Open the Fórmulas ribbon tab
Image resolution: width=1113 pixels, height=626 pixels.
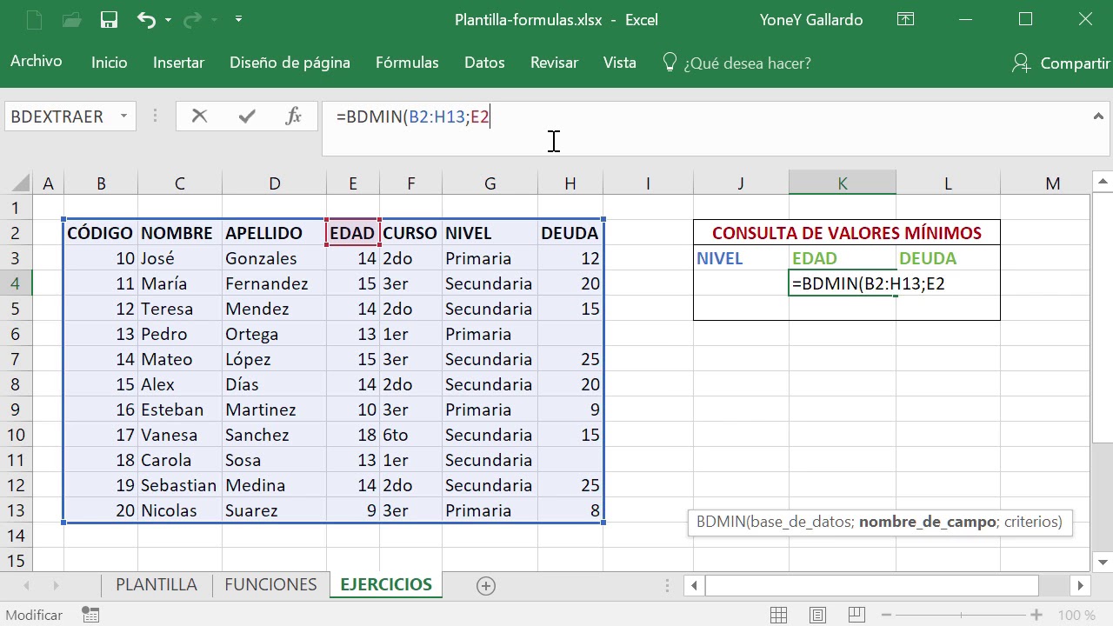point(407,63)
